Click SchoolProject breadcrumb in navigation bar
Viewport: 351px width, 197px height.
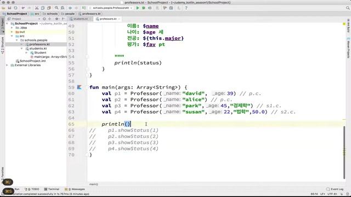point(15,14)
